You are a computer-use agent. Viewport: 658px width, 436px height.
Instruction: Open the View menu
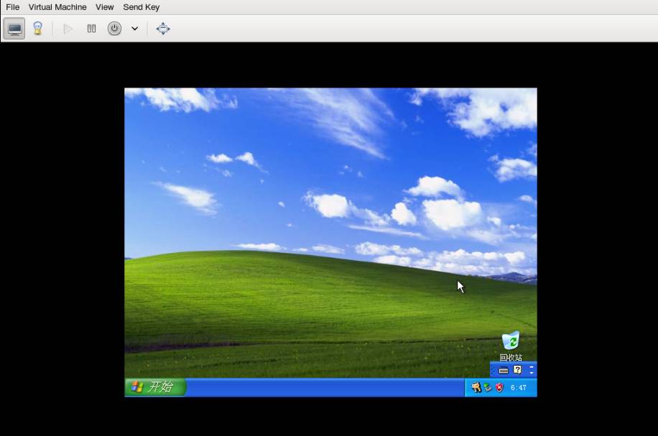pyautogui.click(x=105, y=7)
